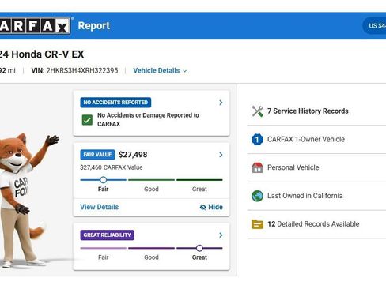Click Personal Vehicle text
The height and width of the screenshot is (289, 386).
293,167
